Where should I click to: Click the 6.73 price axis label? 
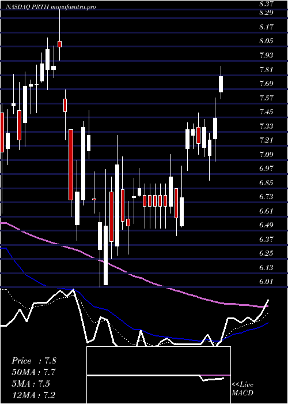point(267,197)
